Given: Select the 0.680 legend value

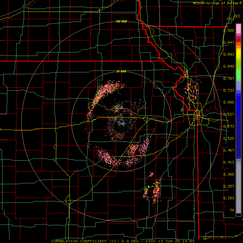Looking at the screenshot, I should point(229,102).
